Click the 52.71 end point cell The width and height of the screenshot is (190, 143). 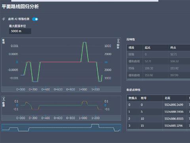(x=173, y=54)
